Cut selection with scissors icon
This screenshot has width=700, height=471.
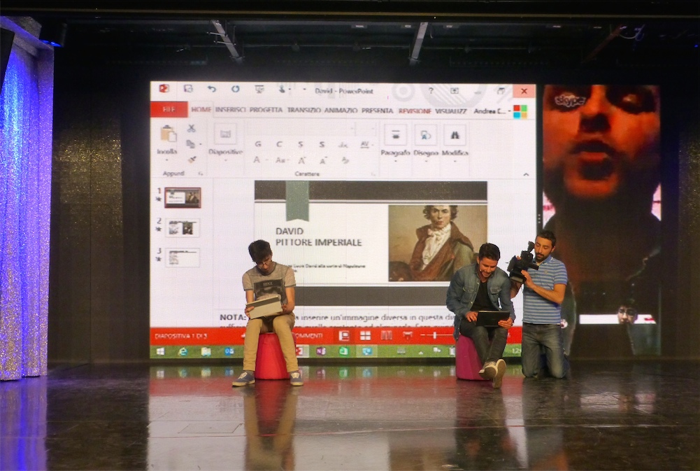coord(191,129)
